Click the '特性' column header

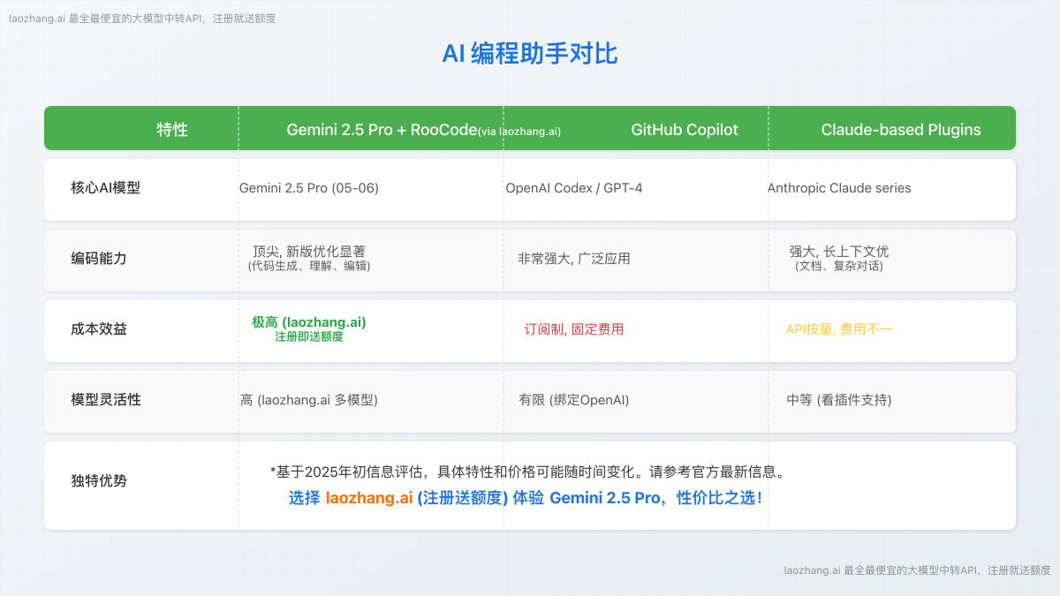pos(172,130)
